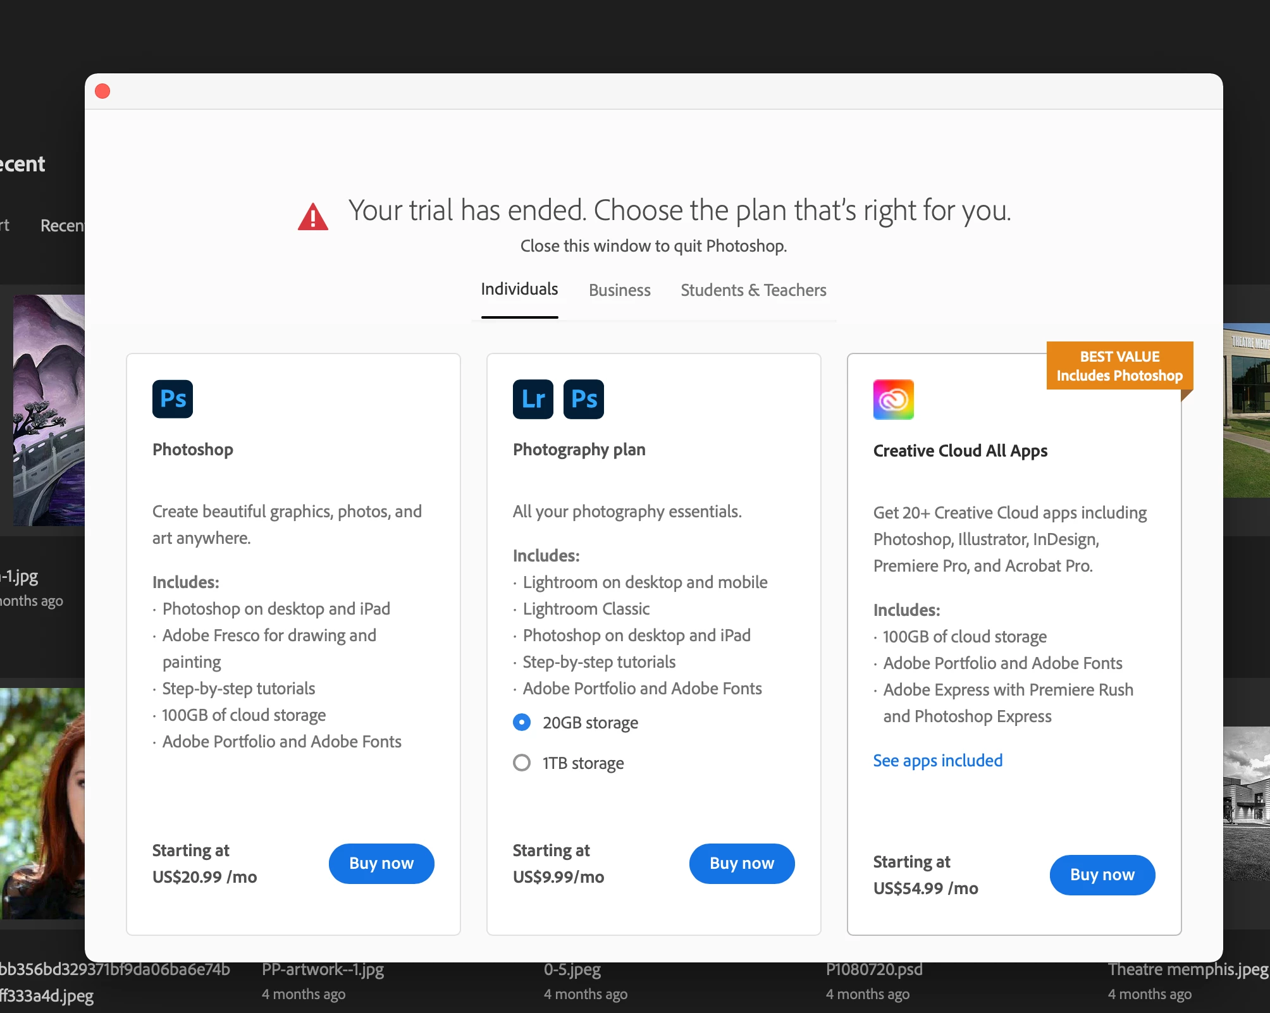Click the Lightroom Lr icon
Viewport: 1270px width, 1013px height.
point(533,399)
